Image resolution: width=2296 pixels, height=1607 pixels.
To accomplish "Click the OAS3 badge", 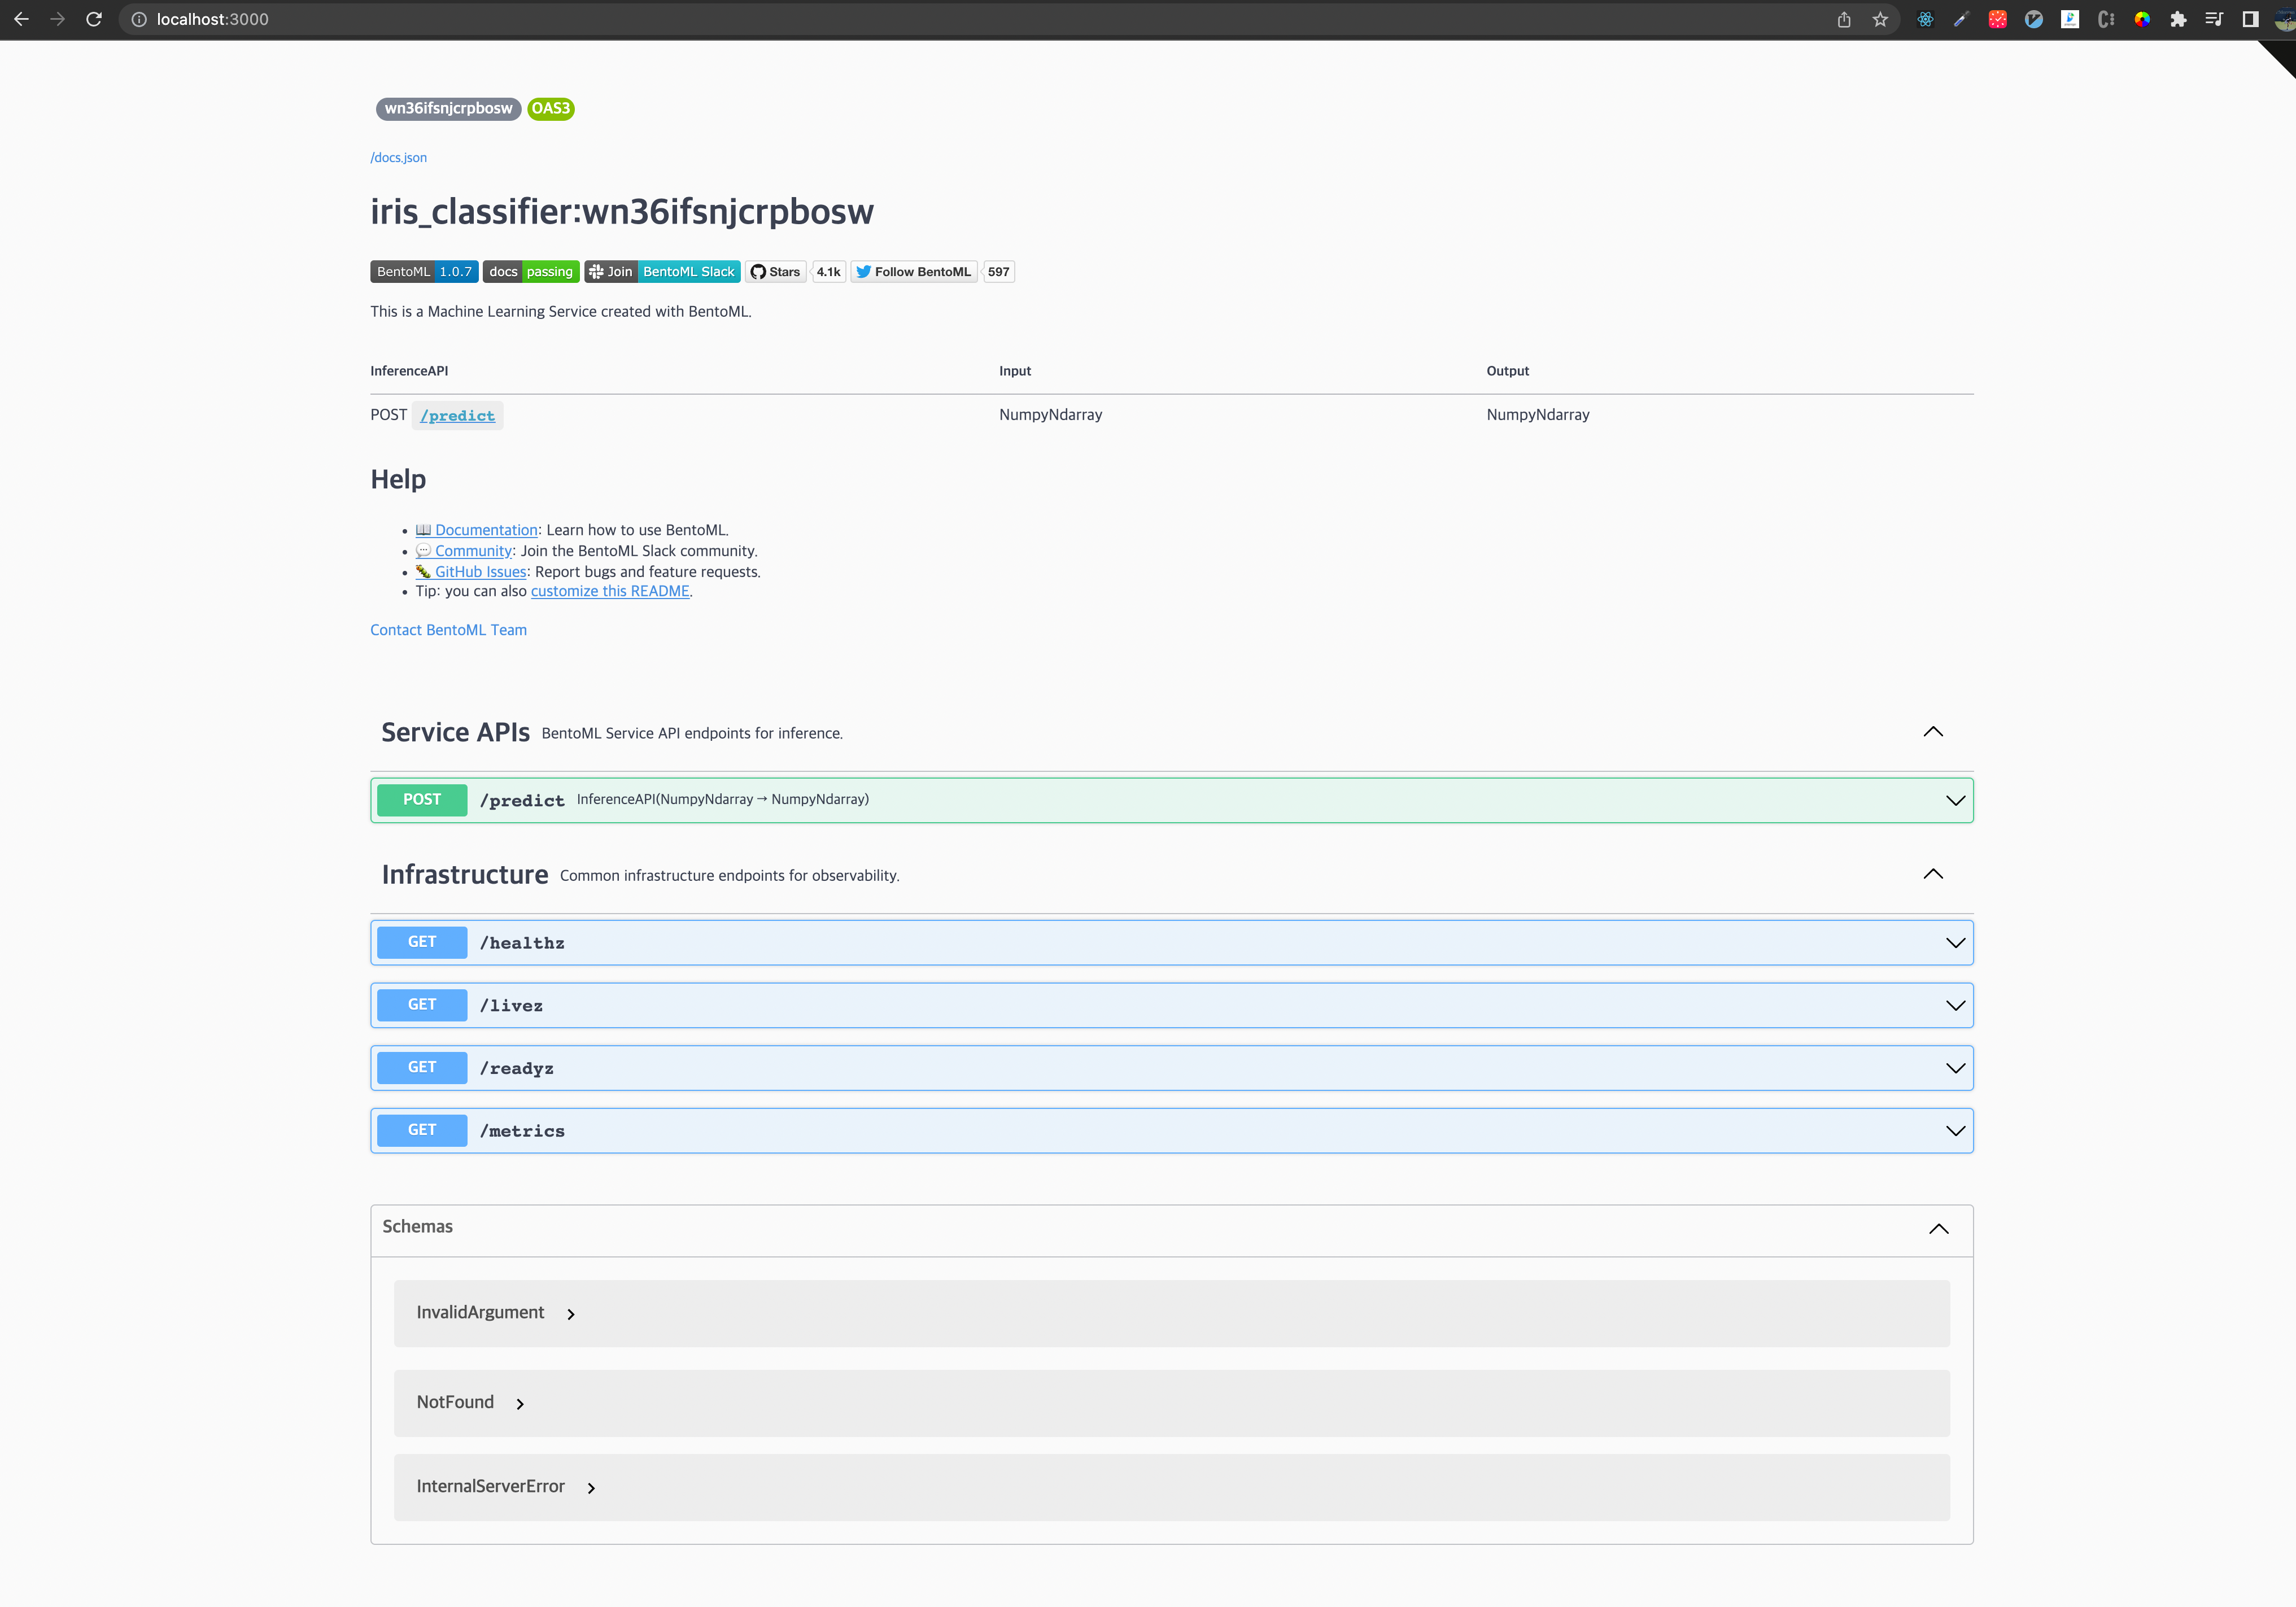I will pos(550,108).
